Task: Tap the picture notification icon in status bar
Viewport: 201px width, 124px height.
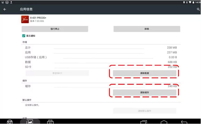Action: click(x=2, y=2)
